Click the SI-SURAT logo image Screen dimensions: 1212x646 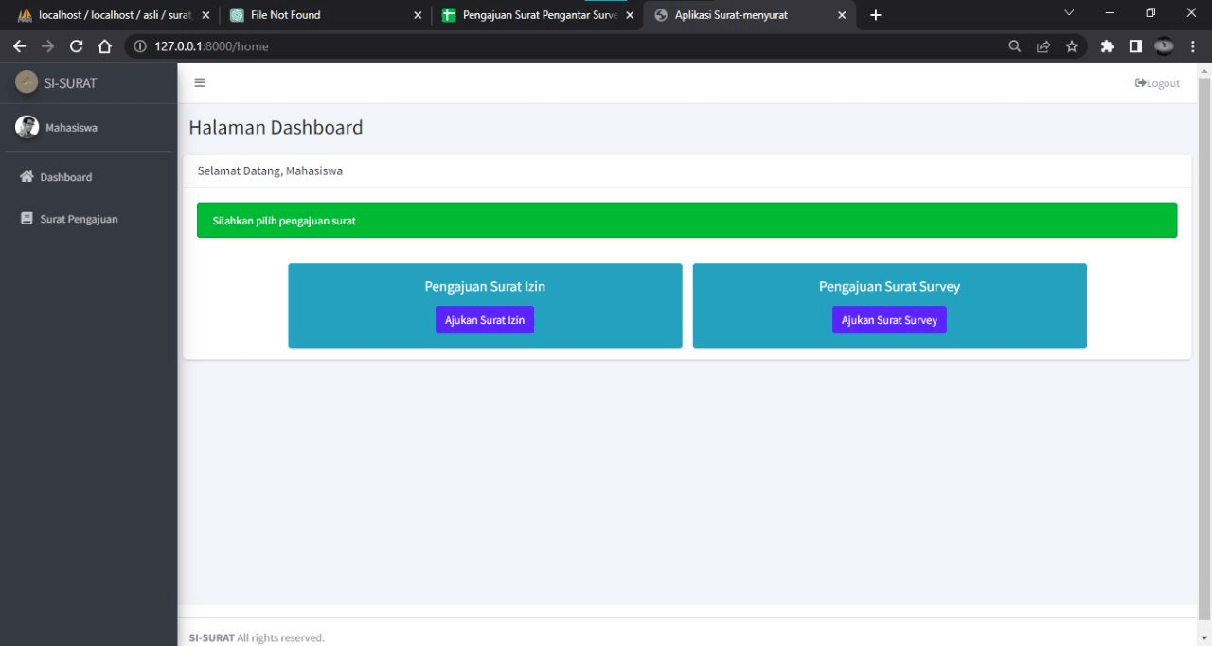(27, 82)
